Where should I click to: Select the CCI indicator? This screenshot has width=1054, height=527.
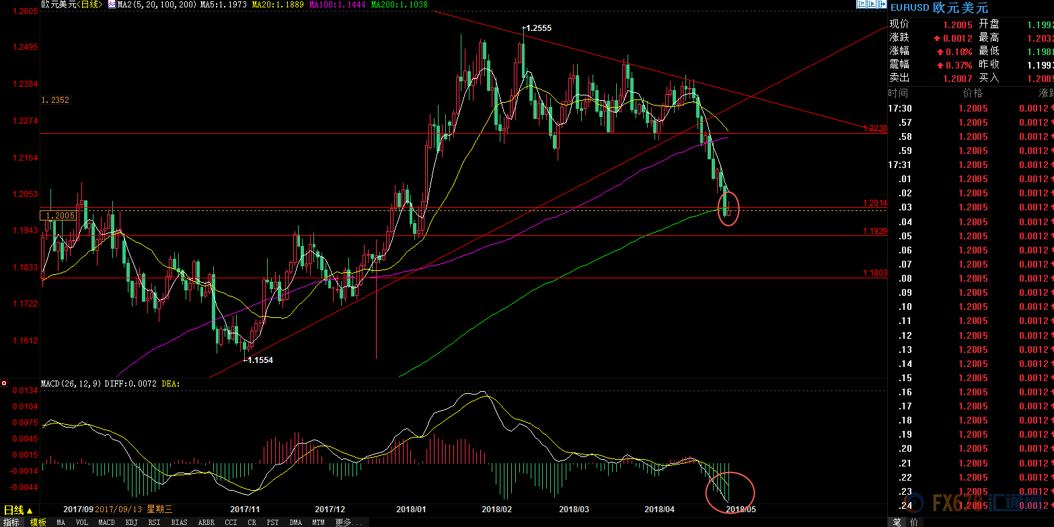(x=231, y=522)
